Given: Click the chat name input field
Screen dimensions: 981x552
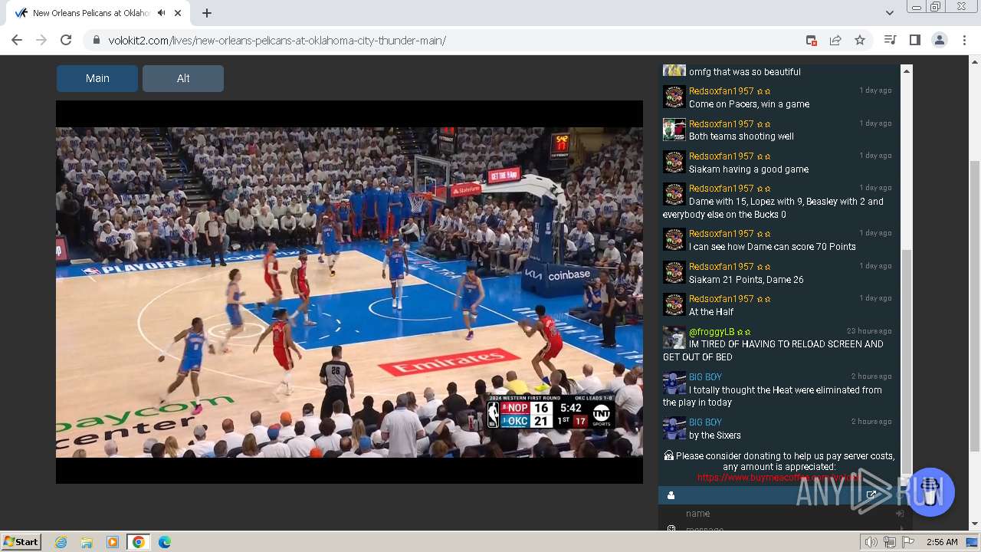Looking at the screenshot, I should pos(787,514).
